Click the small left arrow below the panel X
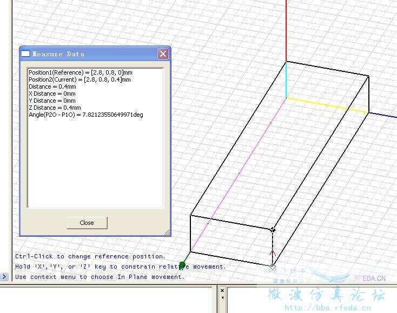397x313 pixels. tap(222, 298)
